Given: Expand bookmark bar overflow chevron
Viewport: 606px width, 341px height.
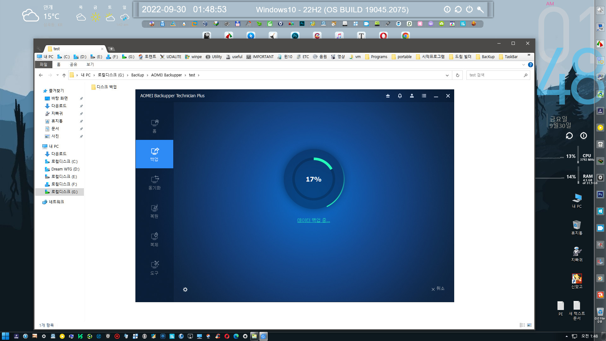Looking at the screenshot, I should coord(529,55).
